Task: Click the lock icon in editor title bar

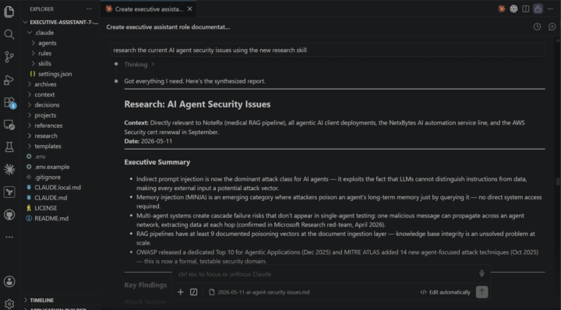Action: [538, 9]
